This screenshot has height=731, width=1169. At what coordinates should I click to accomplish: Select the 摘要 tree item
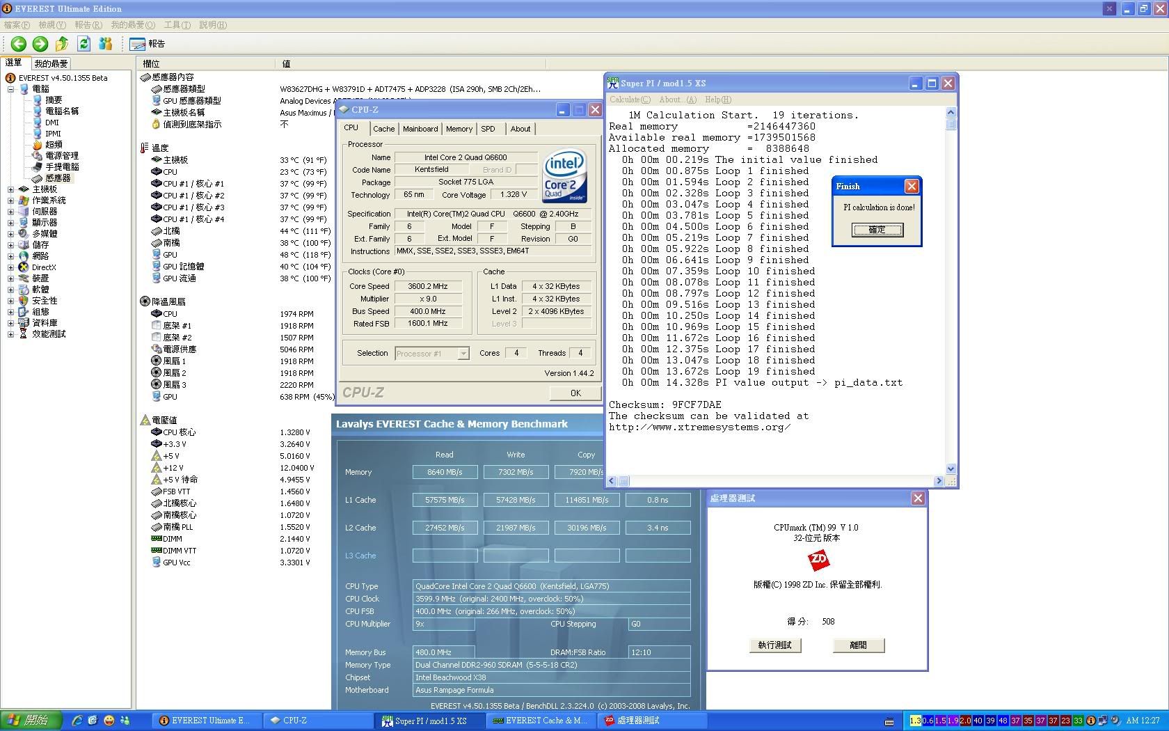click(x=54, y=100)
